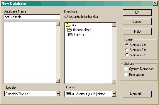Click the open harkka folder icon
The width and height of the screenshot is (159, 105).
point(71,34)
